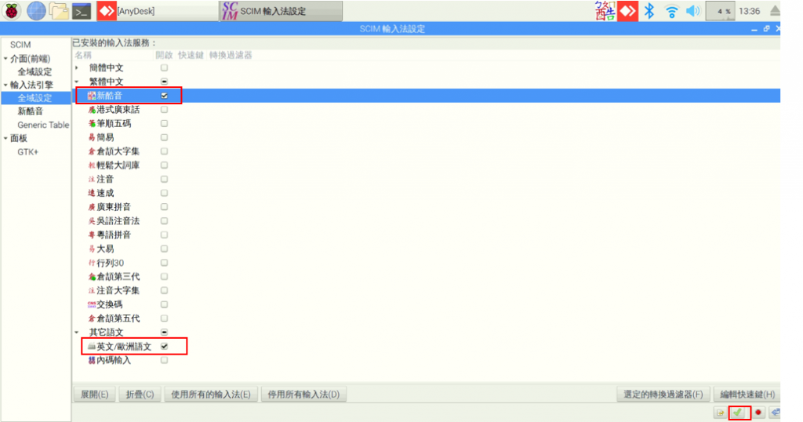Screen dimensions: 803x422
Task: Select the 吳語注音法 row
Action: [x=426, y=220]
